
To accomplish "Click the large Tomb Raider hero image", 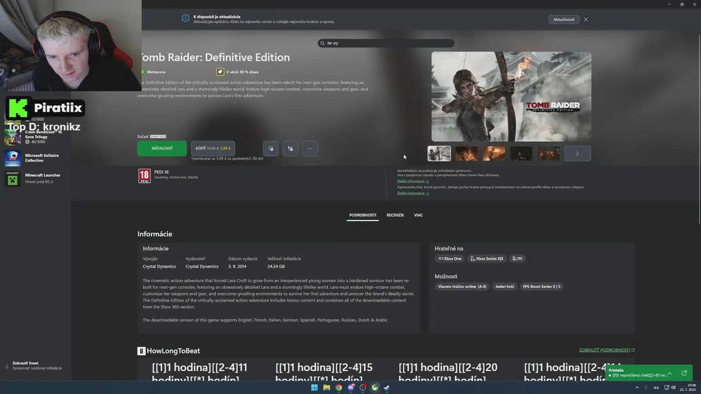I will click(512, 97).
